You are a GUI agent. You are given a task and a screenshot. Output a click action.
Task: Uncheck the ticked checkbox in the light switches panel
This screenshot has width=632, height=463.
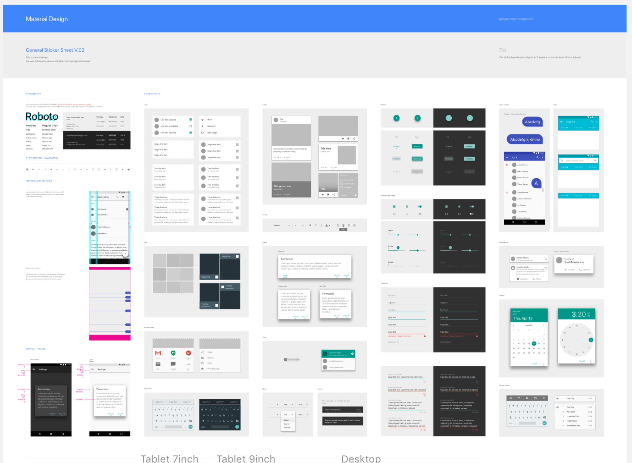pos(394,206)
